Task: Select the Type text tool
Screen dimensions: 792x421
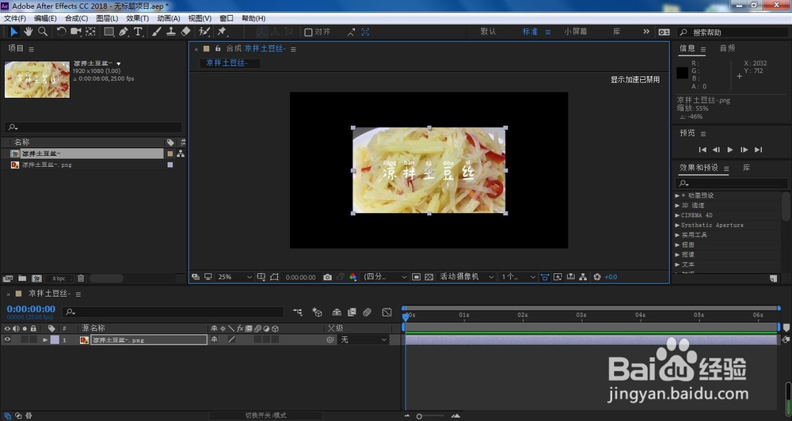Action: coord(138,32)
